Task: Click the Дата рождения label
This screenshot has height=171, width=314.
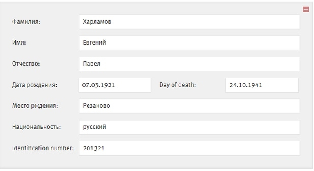Action: 35,85
